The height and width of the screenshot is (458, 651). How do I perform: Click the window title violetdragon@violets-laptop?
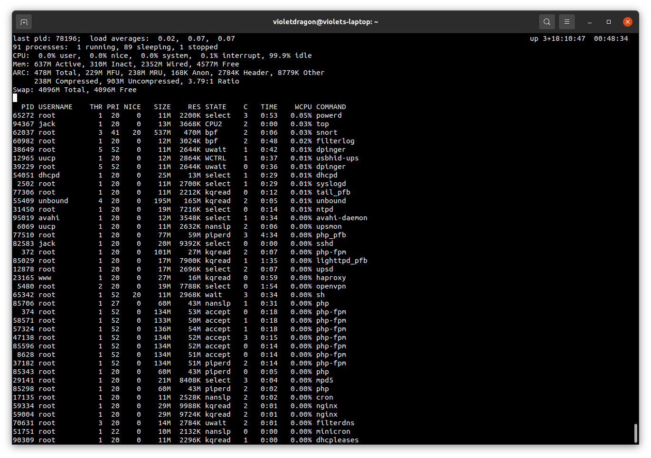pos(325,22)
